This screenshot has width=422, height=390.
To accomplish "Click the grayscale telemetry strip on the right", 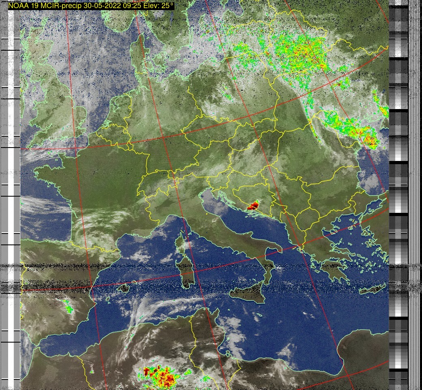I will click(x=398, y=195).
